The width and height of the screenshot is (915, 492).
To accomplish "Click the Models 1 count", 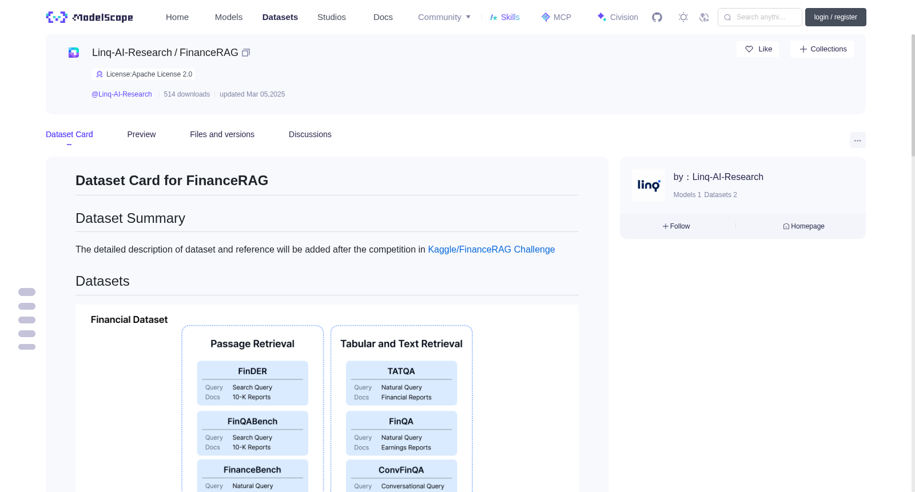I will point(687,195).
